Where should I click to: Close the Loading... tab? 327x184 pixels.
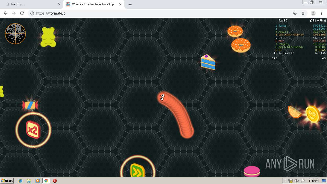[59, 4]
